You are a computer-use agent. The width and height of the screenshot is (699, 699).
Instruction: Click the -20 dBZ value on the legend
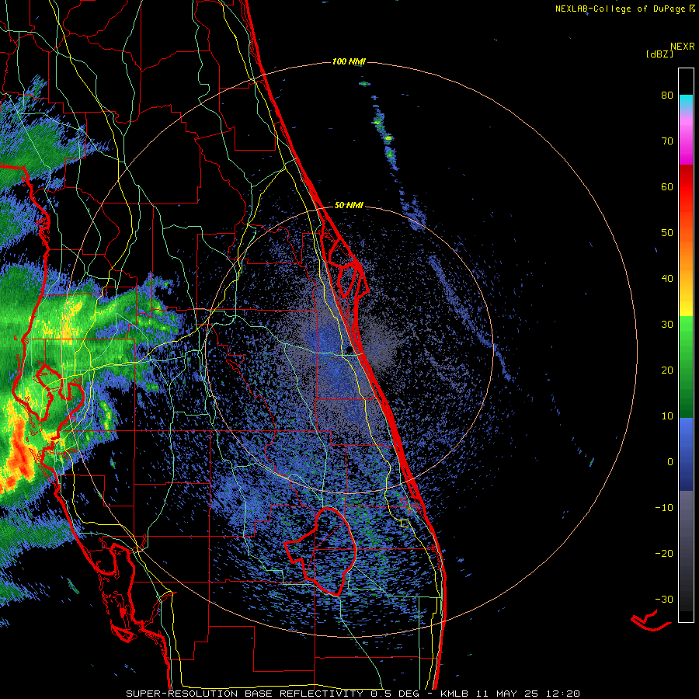pos(664,553)
